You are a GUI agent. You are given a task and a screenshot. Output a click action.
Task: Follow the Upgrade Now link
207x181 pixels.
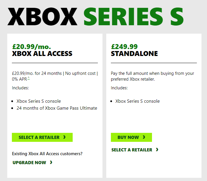click(30, 162)
